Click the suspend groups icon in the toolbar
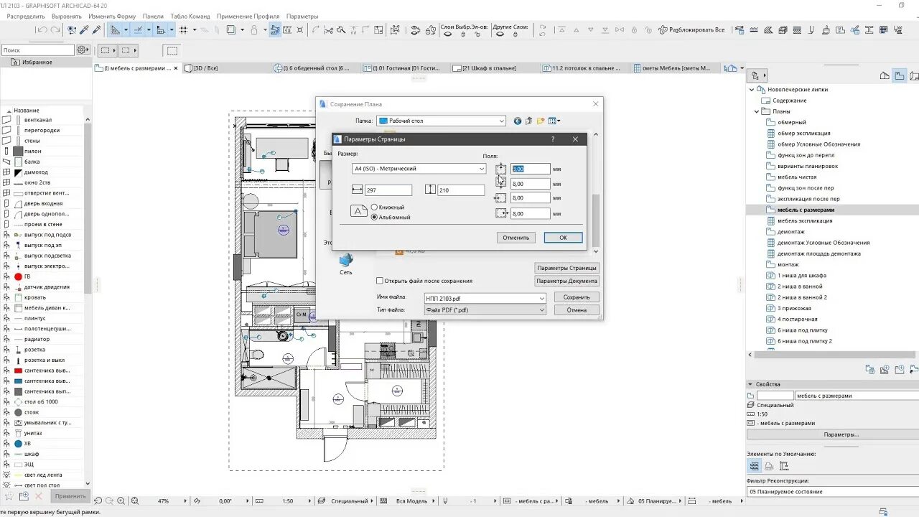Viewport: 919px width, 517px height. pyautogui.click(x=275, y=30)
